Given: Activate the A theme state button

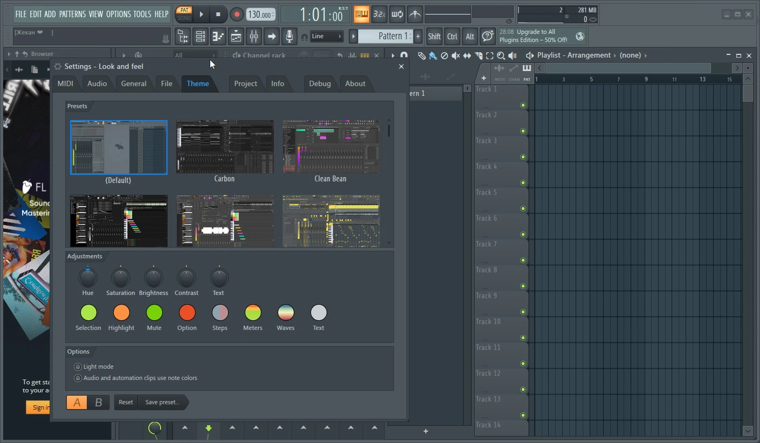Looking at the screenshot, I should tap(77, 402).
